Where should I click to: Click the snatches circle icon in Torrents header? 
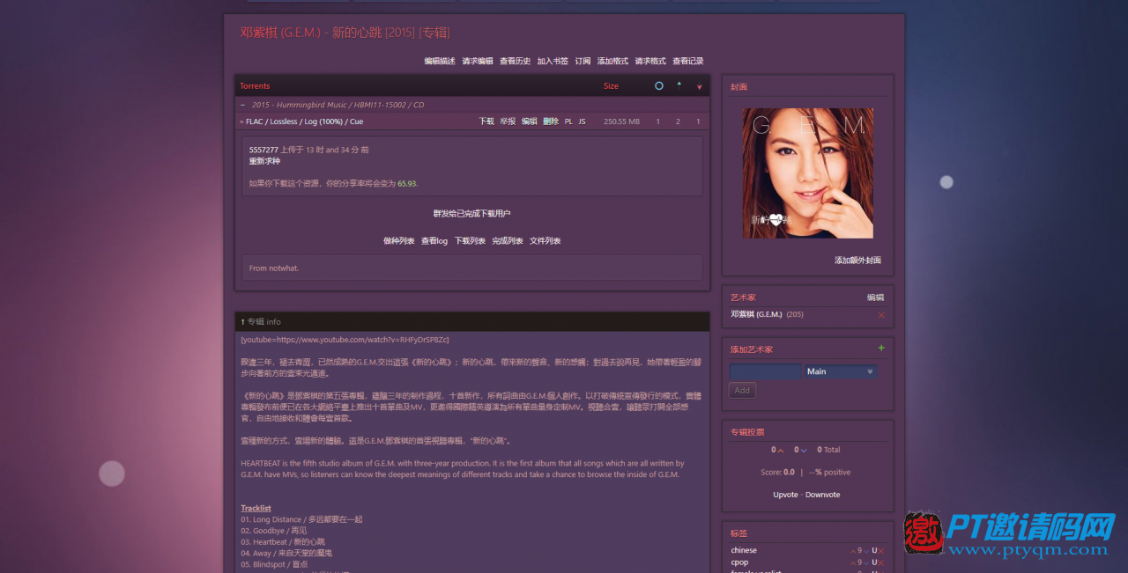[659, 86]
